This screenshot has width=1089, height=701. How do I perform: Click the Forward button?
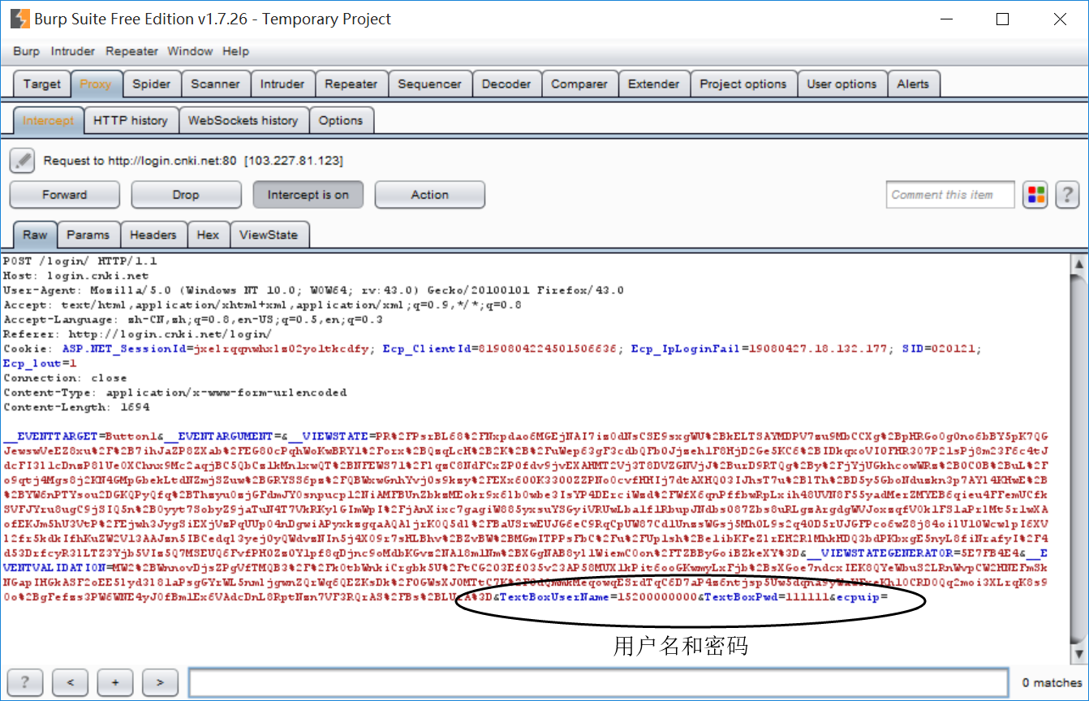pyautogui.click(x=64, y=195)
